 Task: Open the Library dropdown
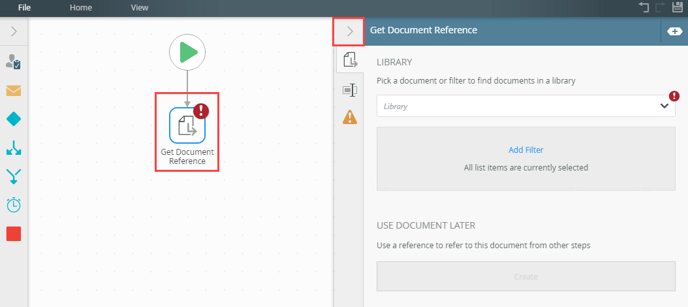(x=525, y=106)
